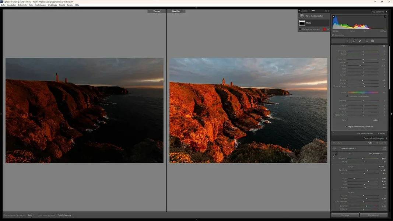Open the Einstellungen menu
This screenshot has width=393, height=221.
tap(40, 5)
